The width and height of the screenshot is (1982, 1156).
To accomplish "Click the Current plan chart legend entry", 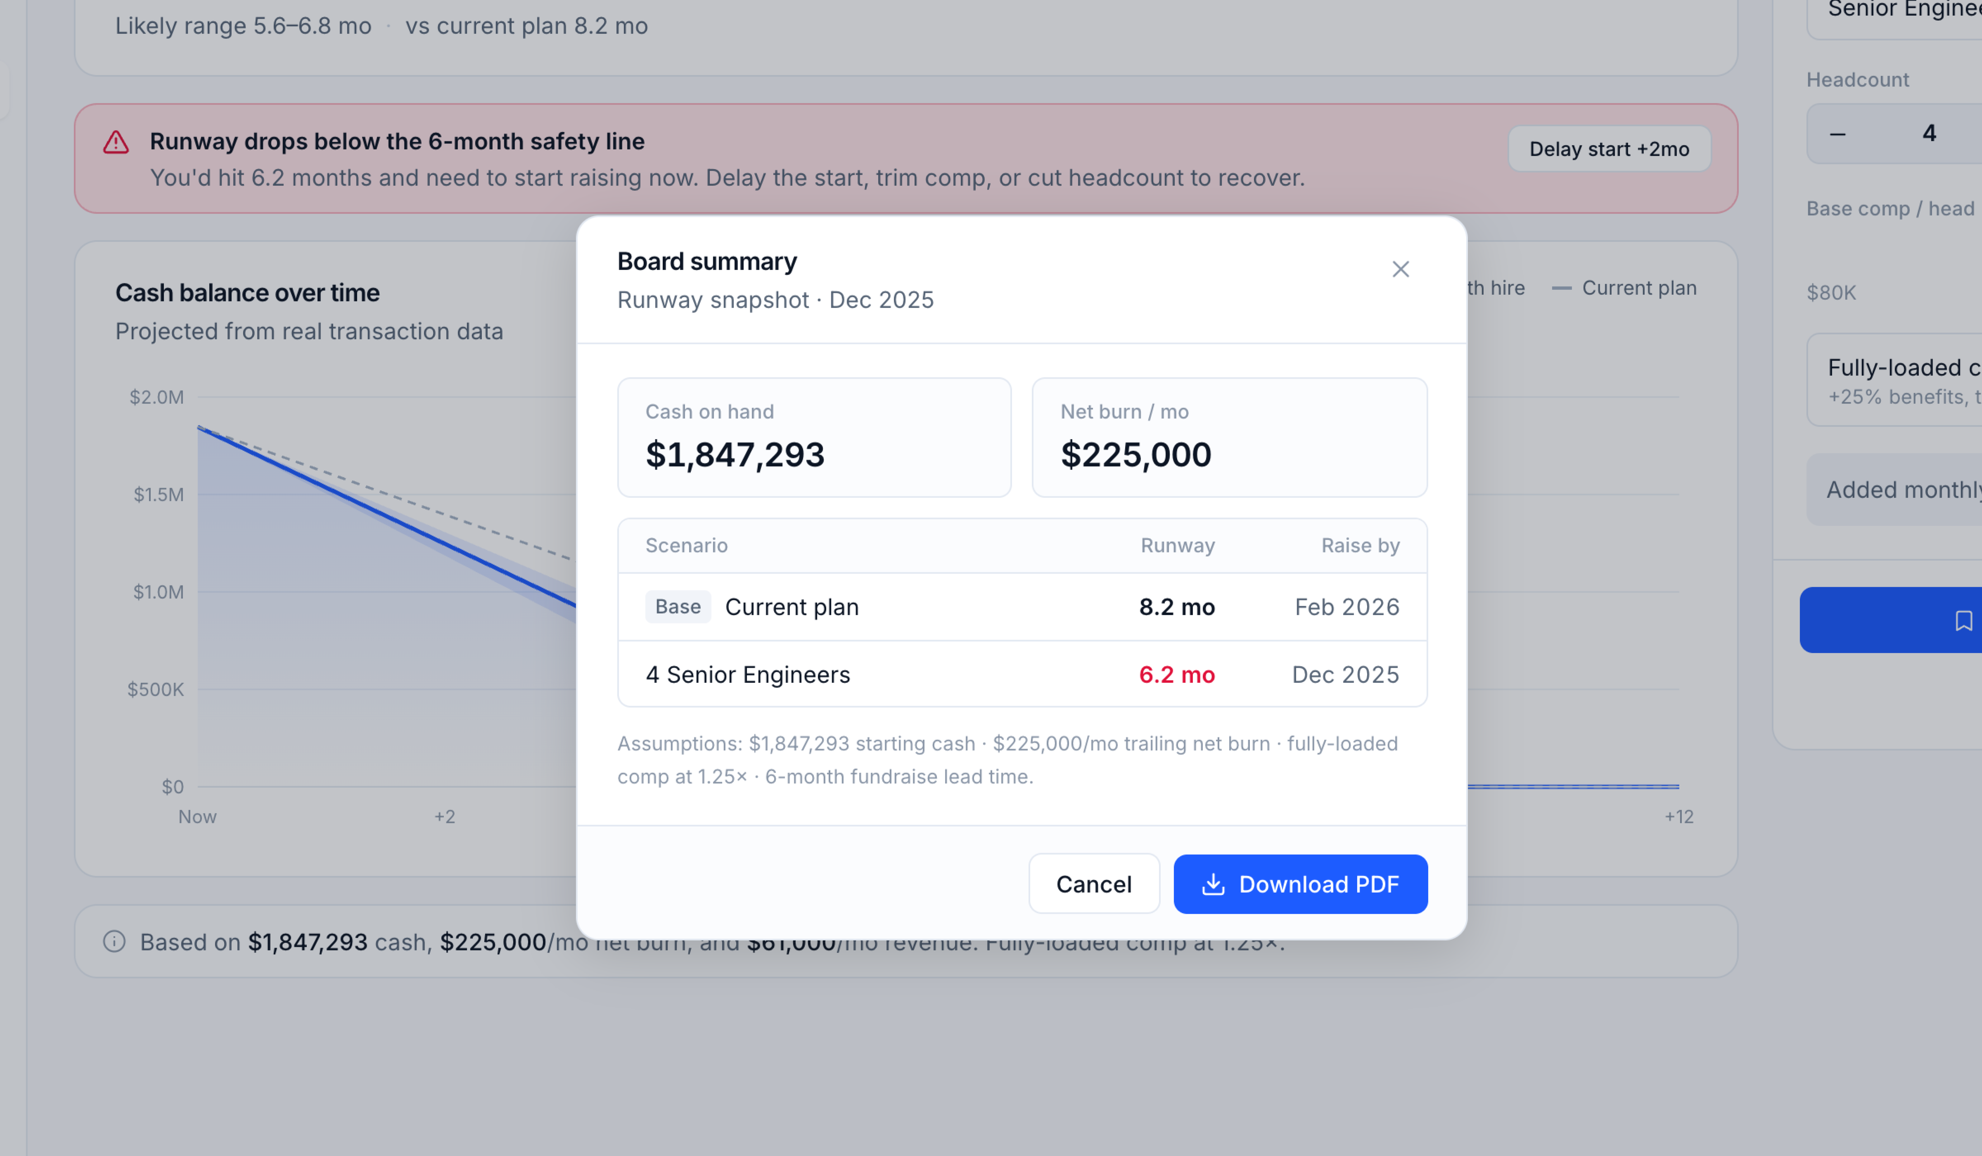I will click(1624, 288).
